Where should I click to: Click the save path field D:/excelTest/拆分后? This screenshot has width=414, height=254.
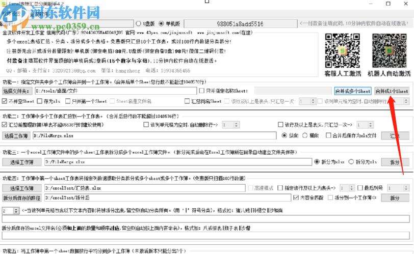click(168, 198)
